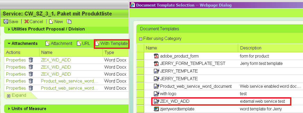Click description 'Jerry form test template'
The height and width of the screenshot is (113, 303).
tap(261, 63)
